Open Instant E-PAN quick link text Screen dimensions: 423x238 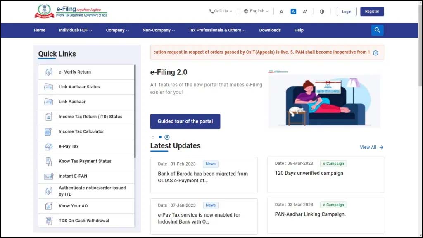click(73, 176)
